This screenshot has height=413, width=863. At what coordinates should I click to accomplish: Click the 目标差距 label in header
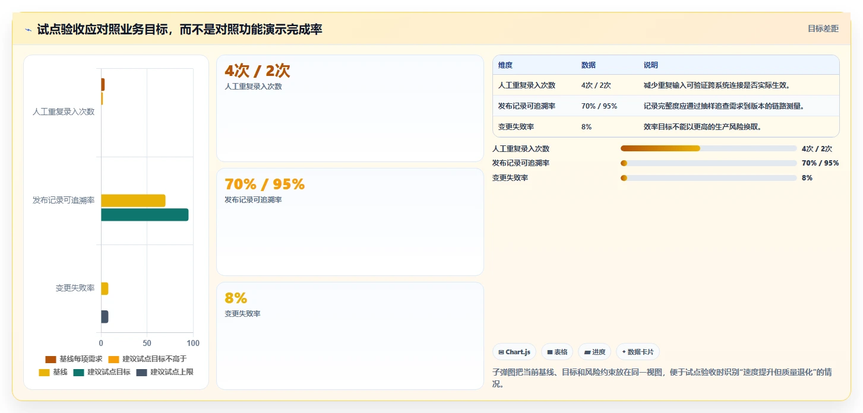[x=823, y=28]
